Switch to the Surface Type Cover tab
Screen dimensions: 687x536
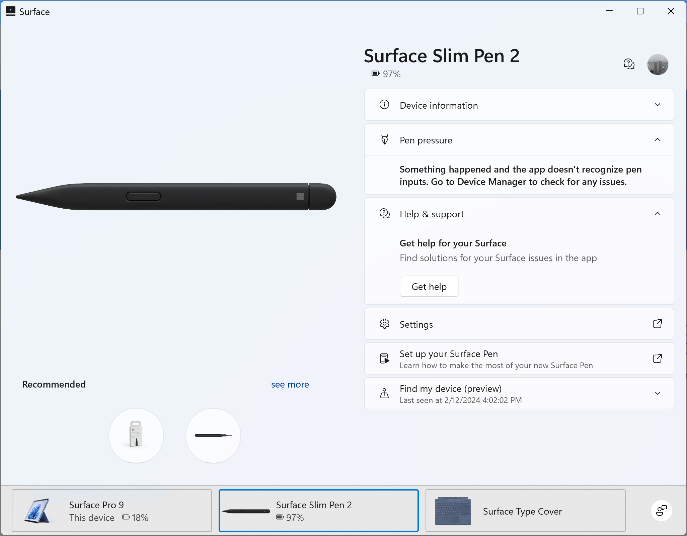[525, 511]
